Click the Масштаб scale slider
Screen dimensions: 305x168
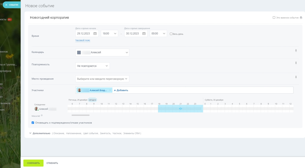(81, 115)
